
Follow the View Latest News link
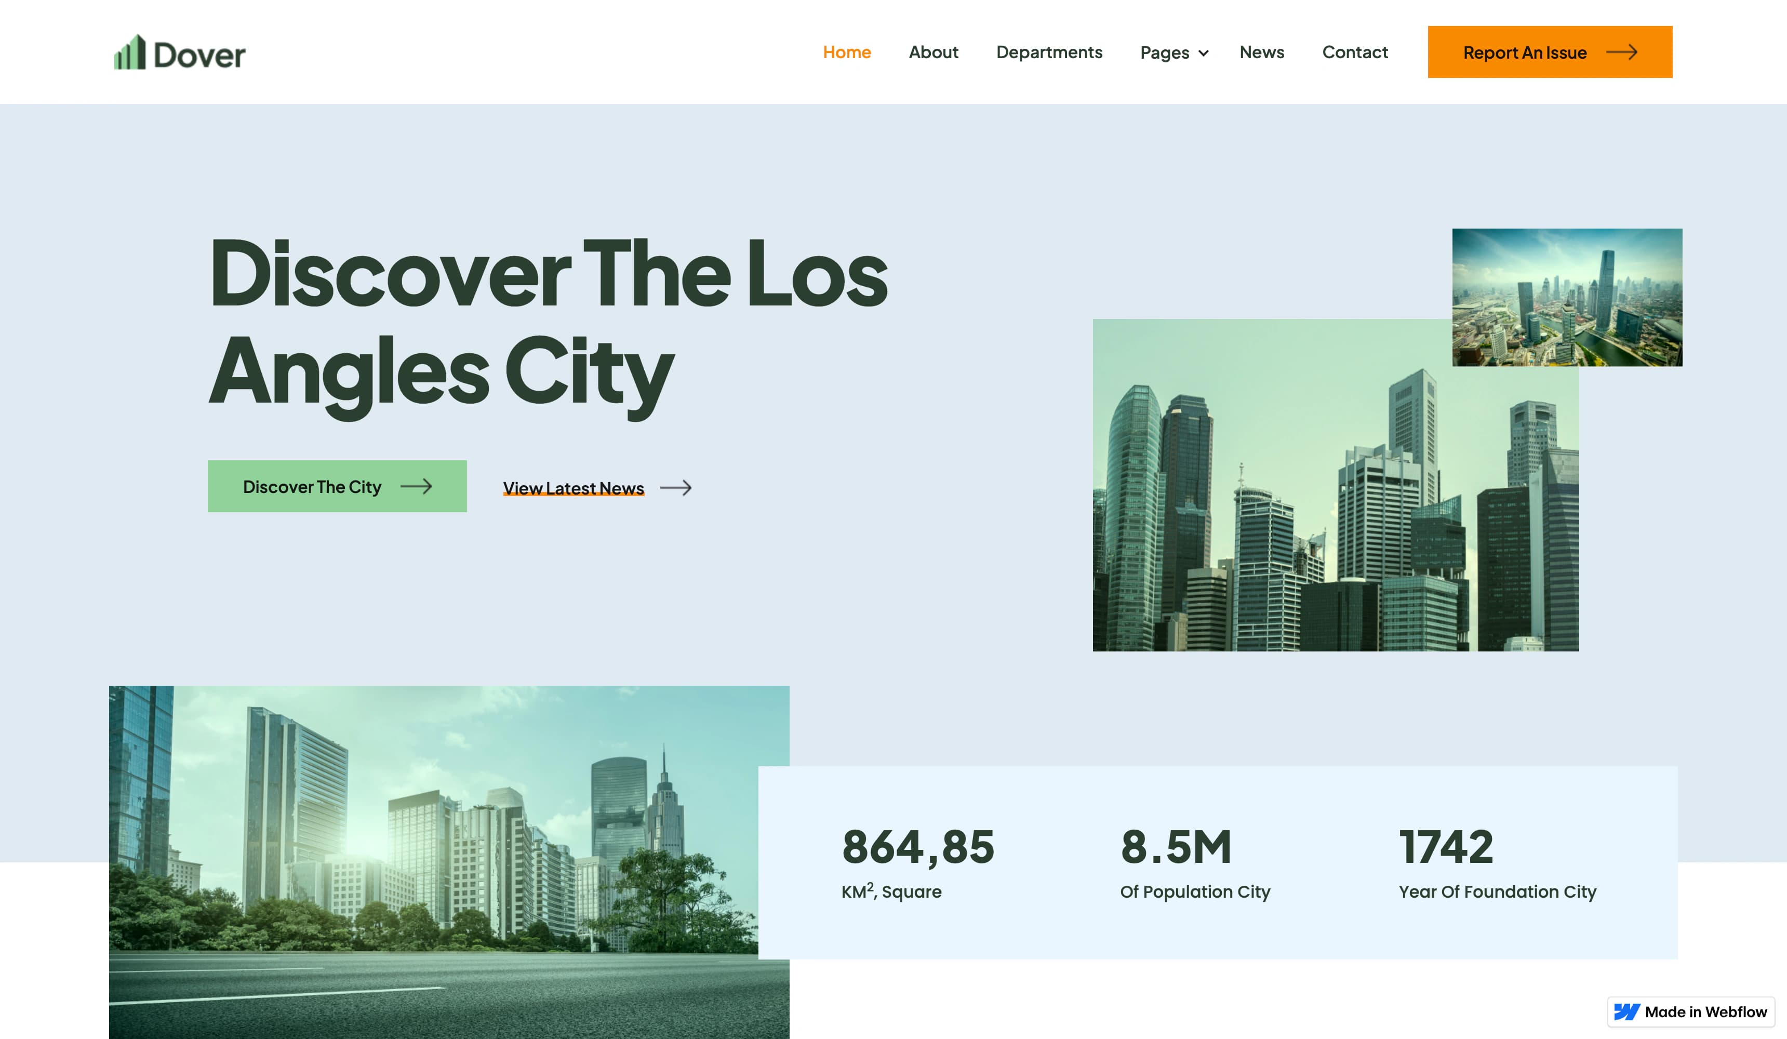coord(574,488)
